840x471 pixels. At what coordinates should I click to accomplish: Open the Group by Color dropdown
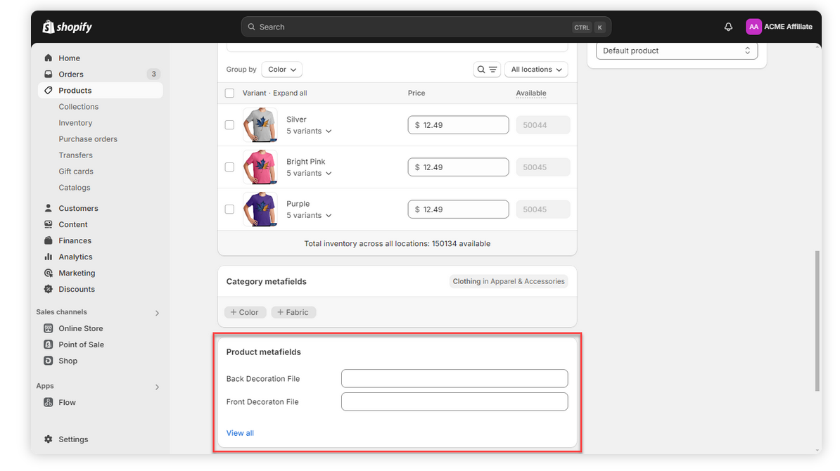(x=281, y=70)
